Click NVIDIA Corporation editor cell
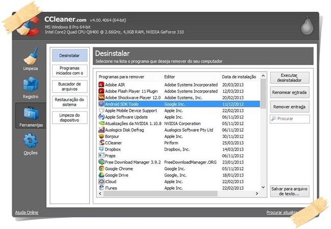 pyautogui.click(x=182, y=124)
